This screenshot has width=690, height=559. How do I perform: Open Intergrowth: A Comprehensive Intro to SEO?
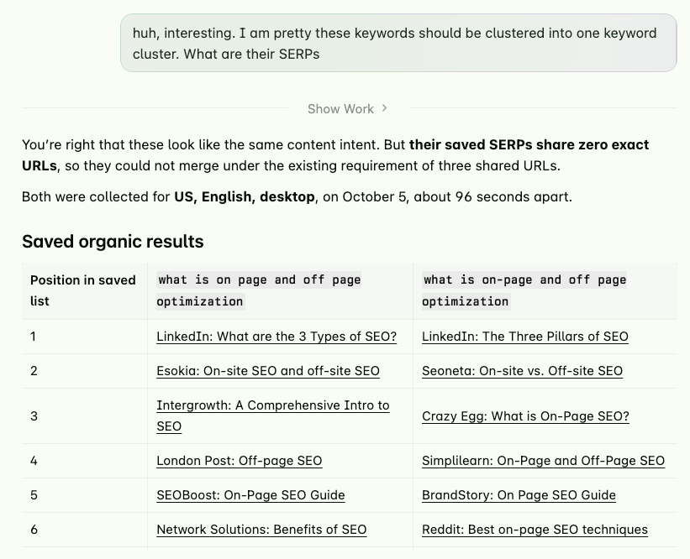pos(273,415)
